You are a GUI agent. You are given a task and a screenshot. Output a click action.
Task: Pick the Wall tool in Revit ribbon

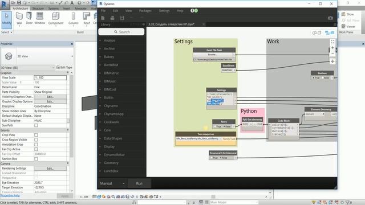[x=19, y=18]
